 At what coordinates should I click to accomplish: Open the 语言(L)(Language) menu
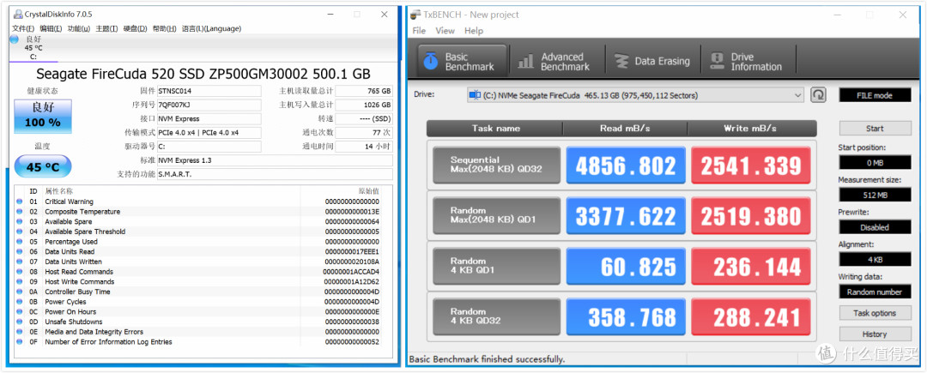[211, 28]
